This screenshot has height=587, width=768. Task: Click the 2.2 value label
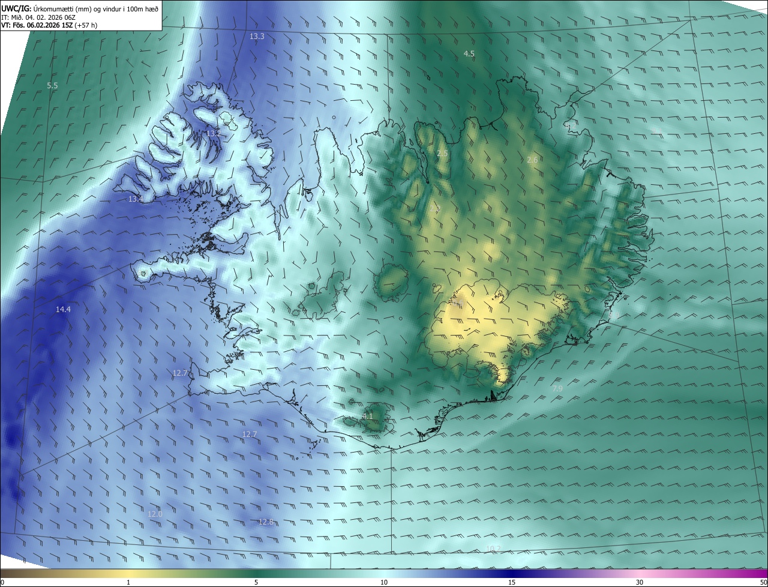pyautogui.click(x=435, y=209)
